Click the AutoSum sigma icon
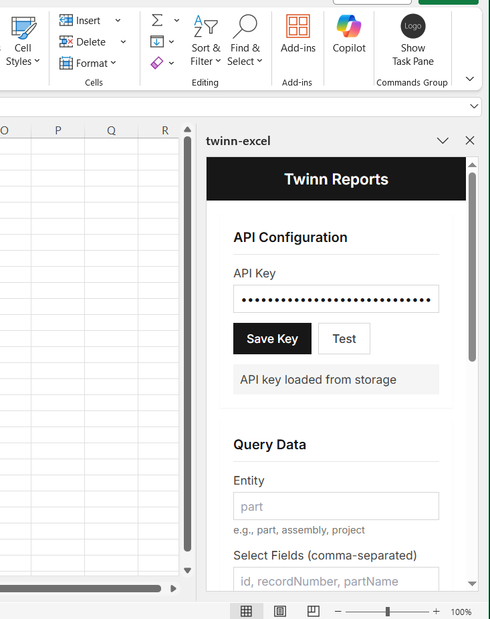Screen dimensions: 490x619 157,20
